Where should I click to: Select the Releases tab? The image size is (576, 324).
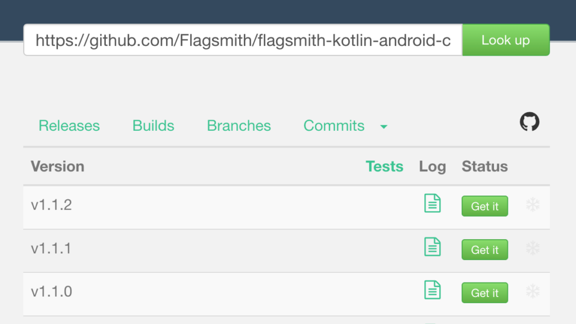pyautogui.click(x=69, y=126)
